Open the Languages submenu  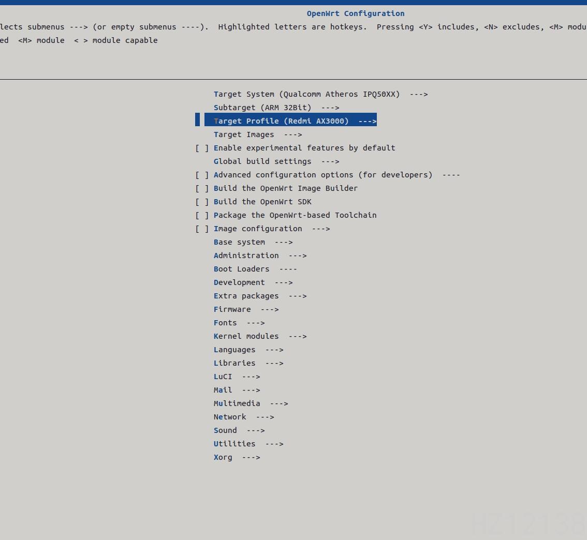[x=248, y=350]
